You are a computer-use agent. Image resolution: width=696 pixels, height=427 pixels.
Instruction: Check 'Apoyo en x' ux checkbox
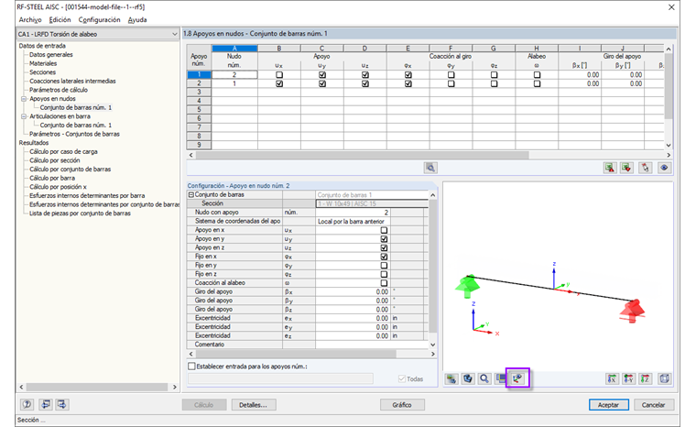[384, 230]
